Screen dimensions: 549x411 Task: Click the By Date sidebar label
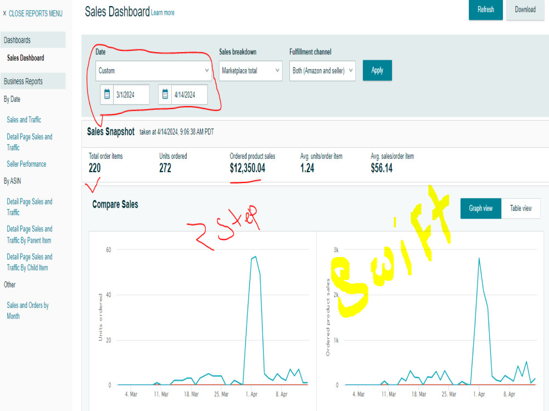pos(12,99)
